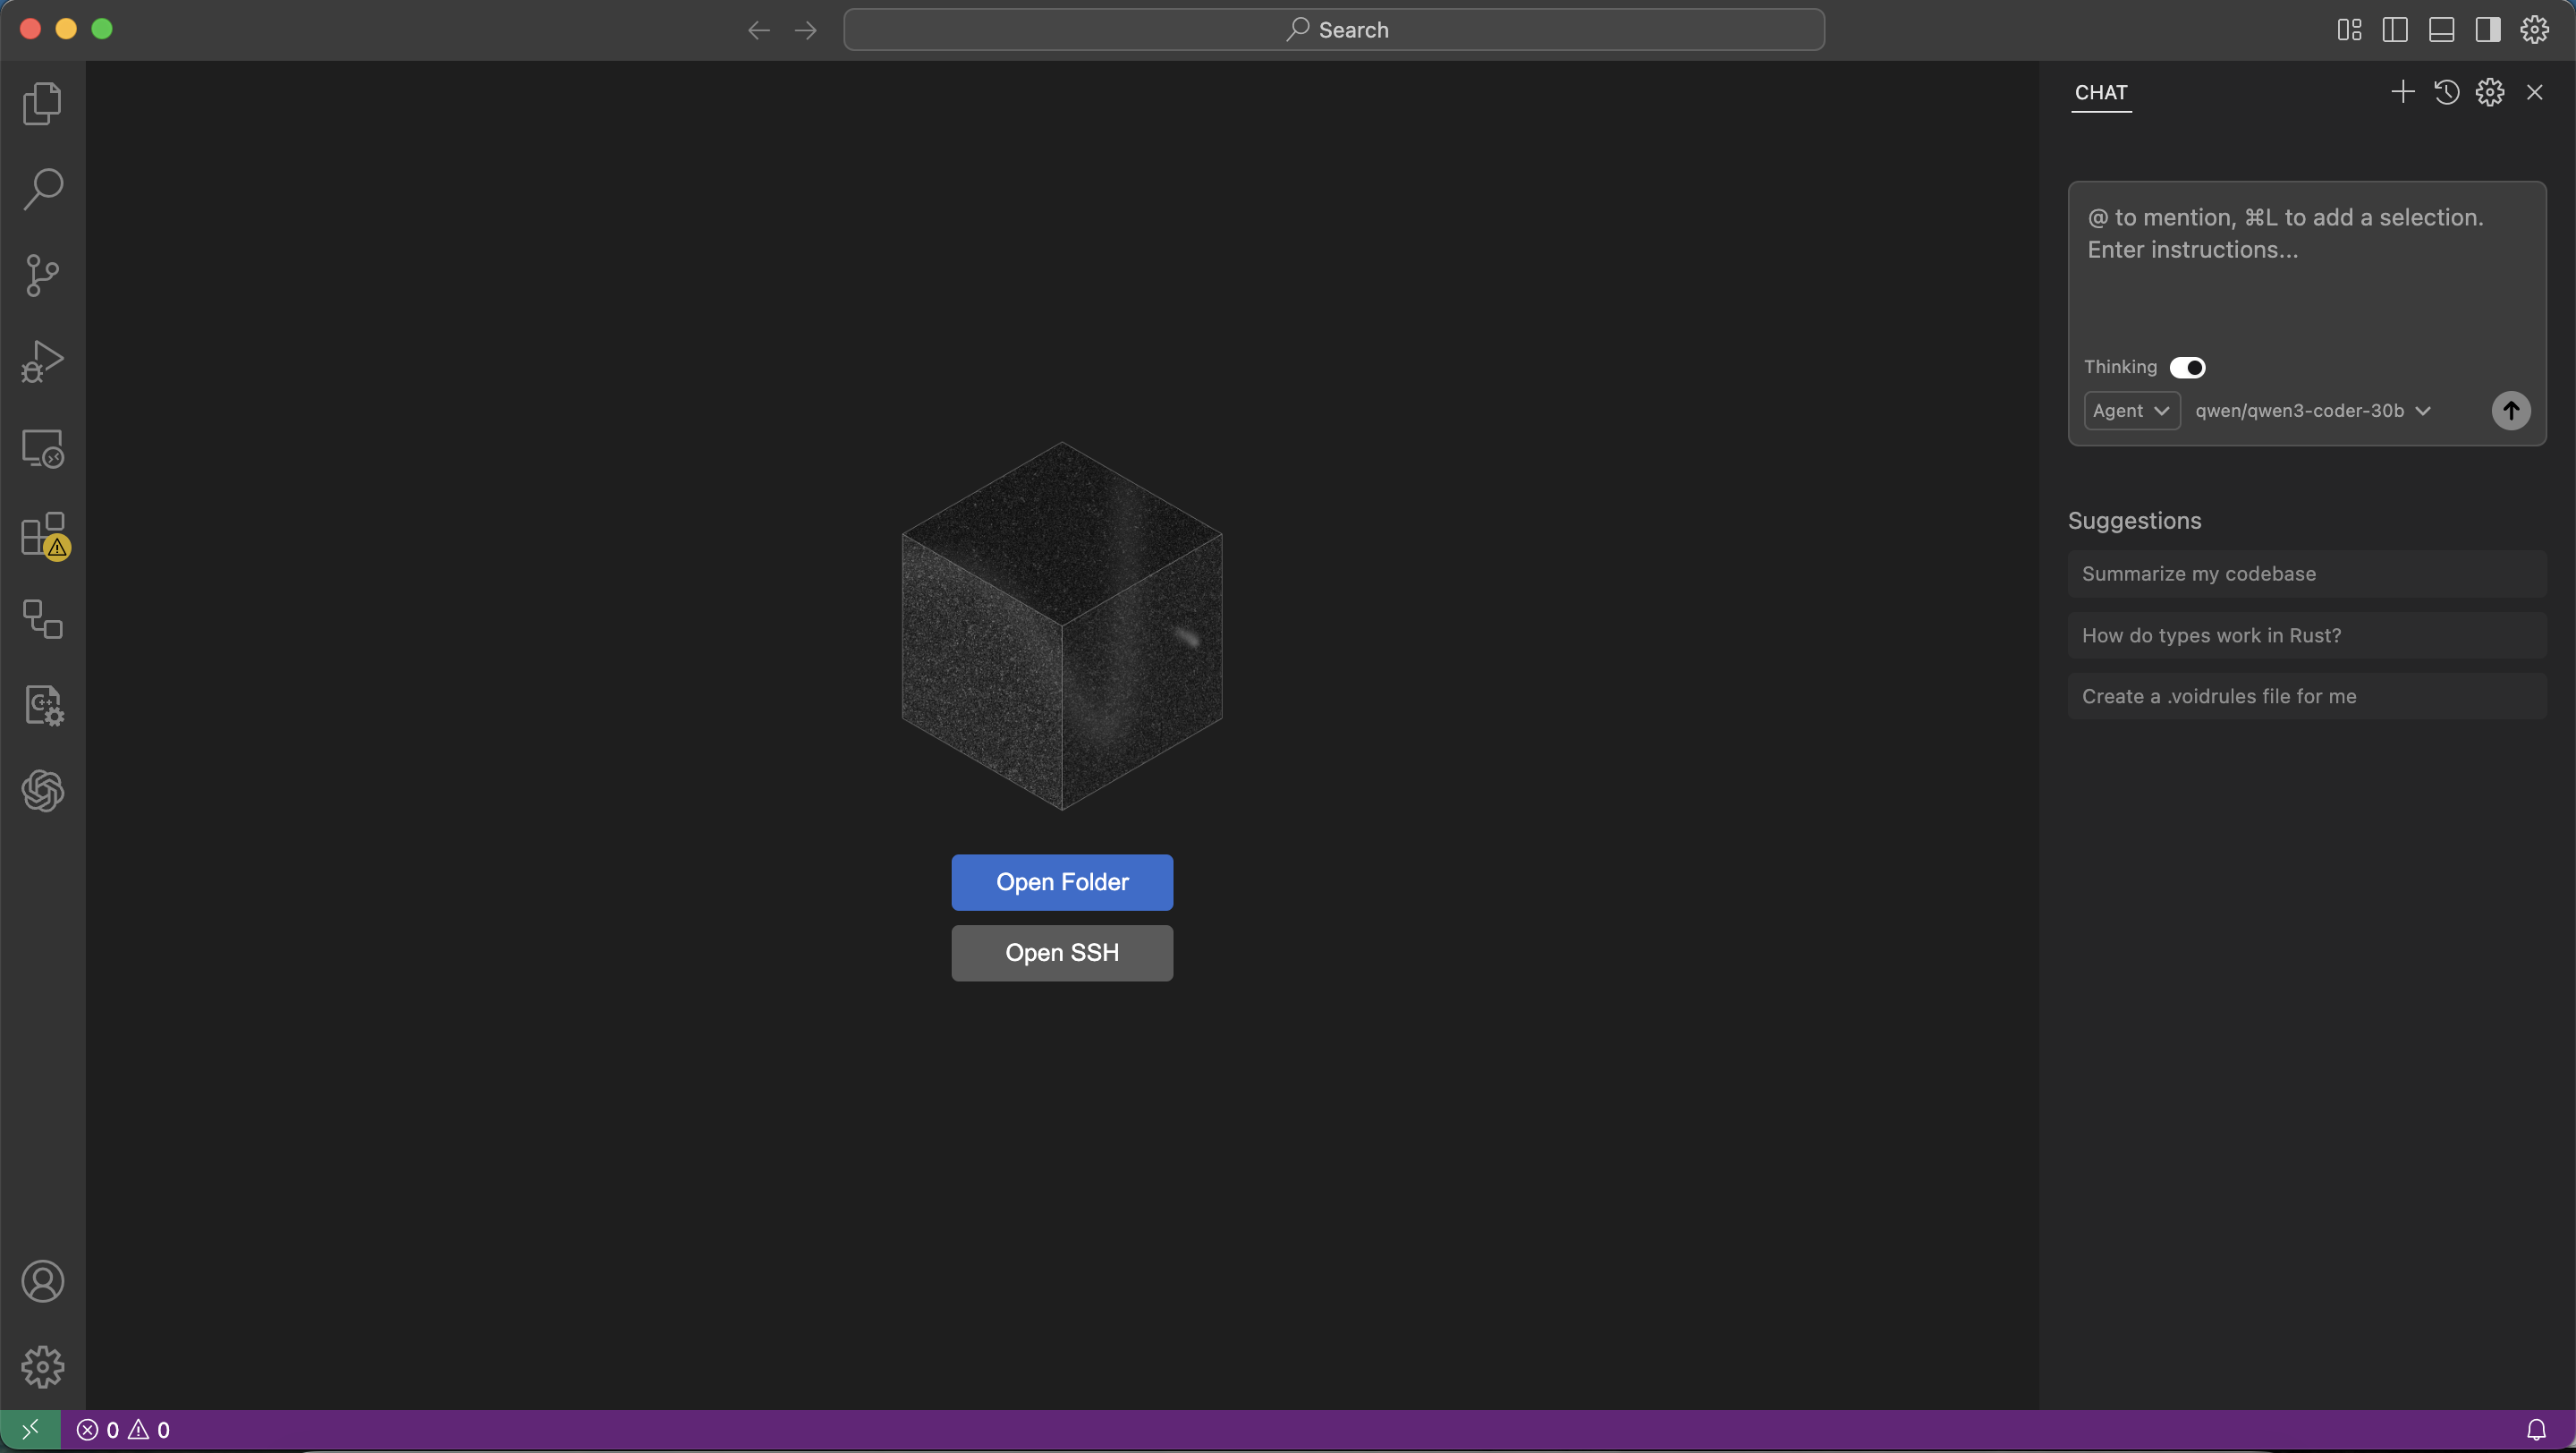Open the qwen/qwen3-coder-30b model dropdown
The image size is (2576, 1453).
click(2312, 411)
